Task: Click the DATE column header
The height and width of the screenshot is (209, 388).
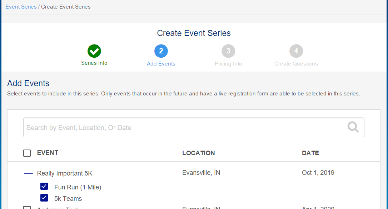Action: click(x=310, y=153)
